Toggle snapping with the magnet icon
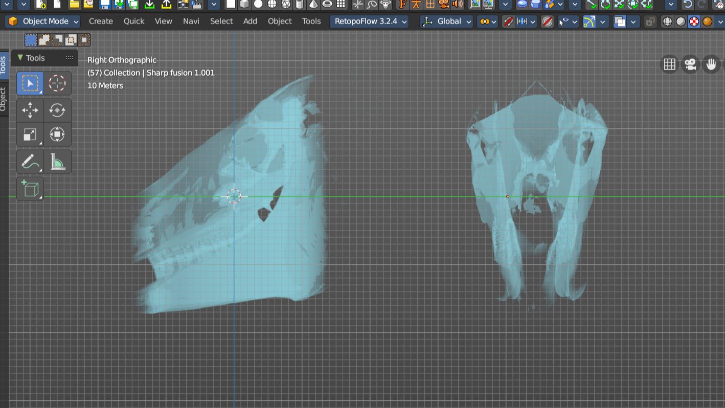The image size is (725, 408). click(x=508, y=22)
